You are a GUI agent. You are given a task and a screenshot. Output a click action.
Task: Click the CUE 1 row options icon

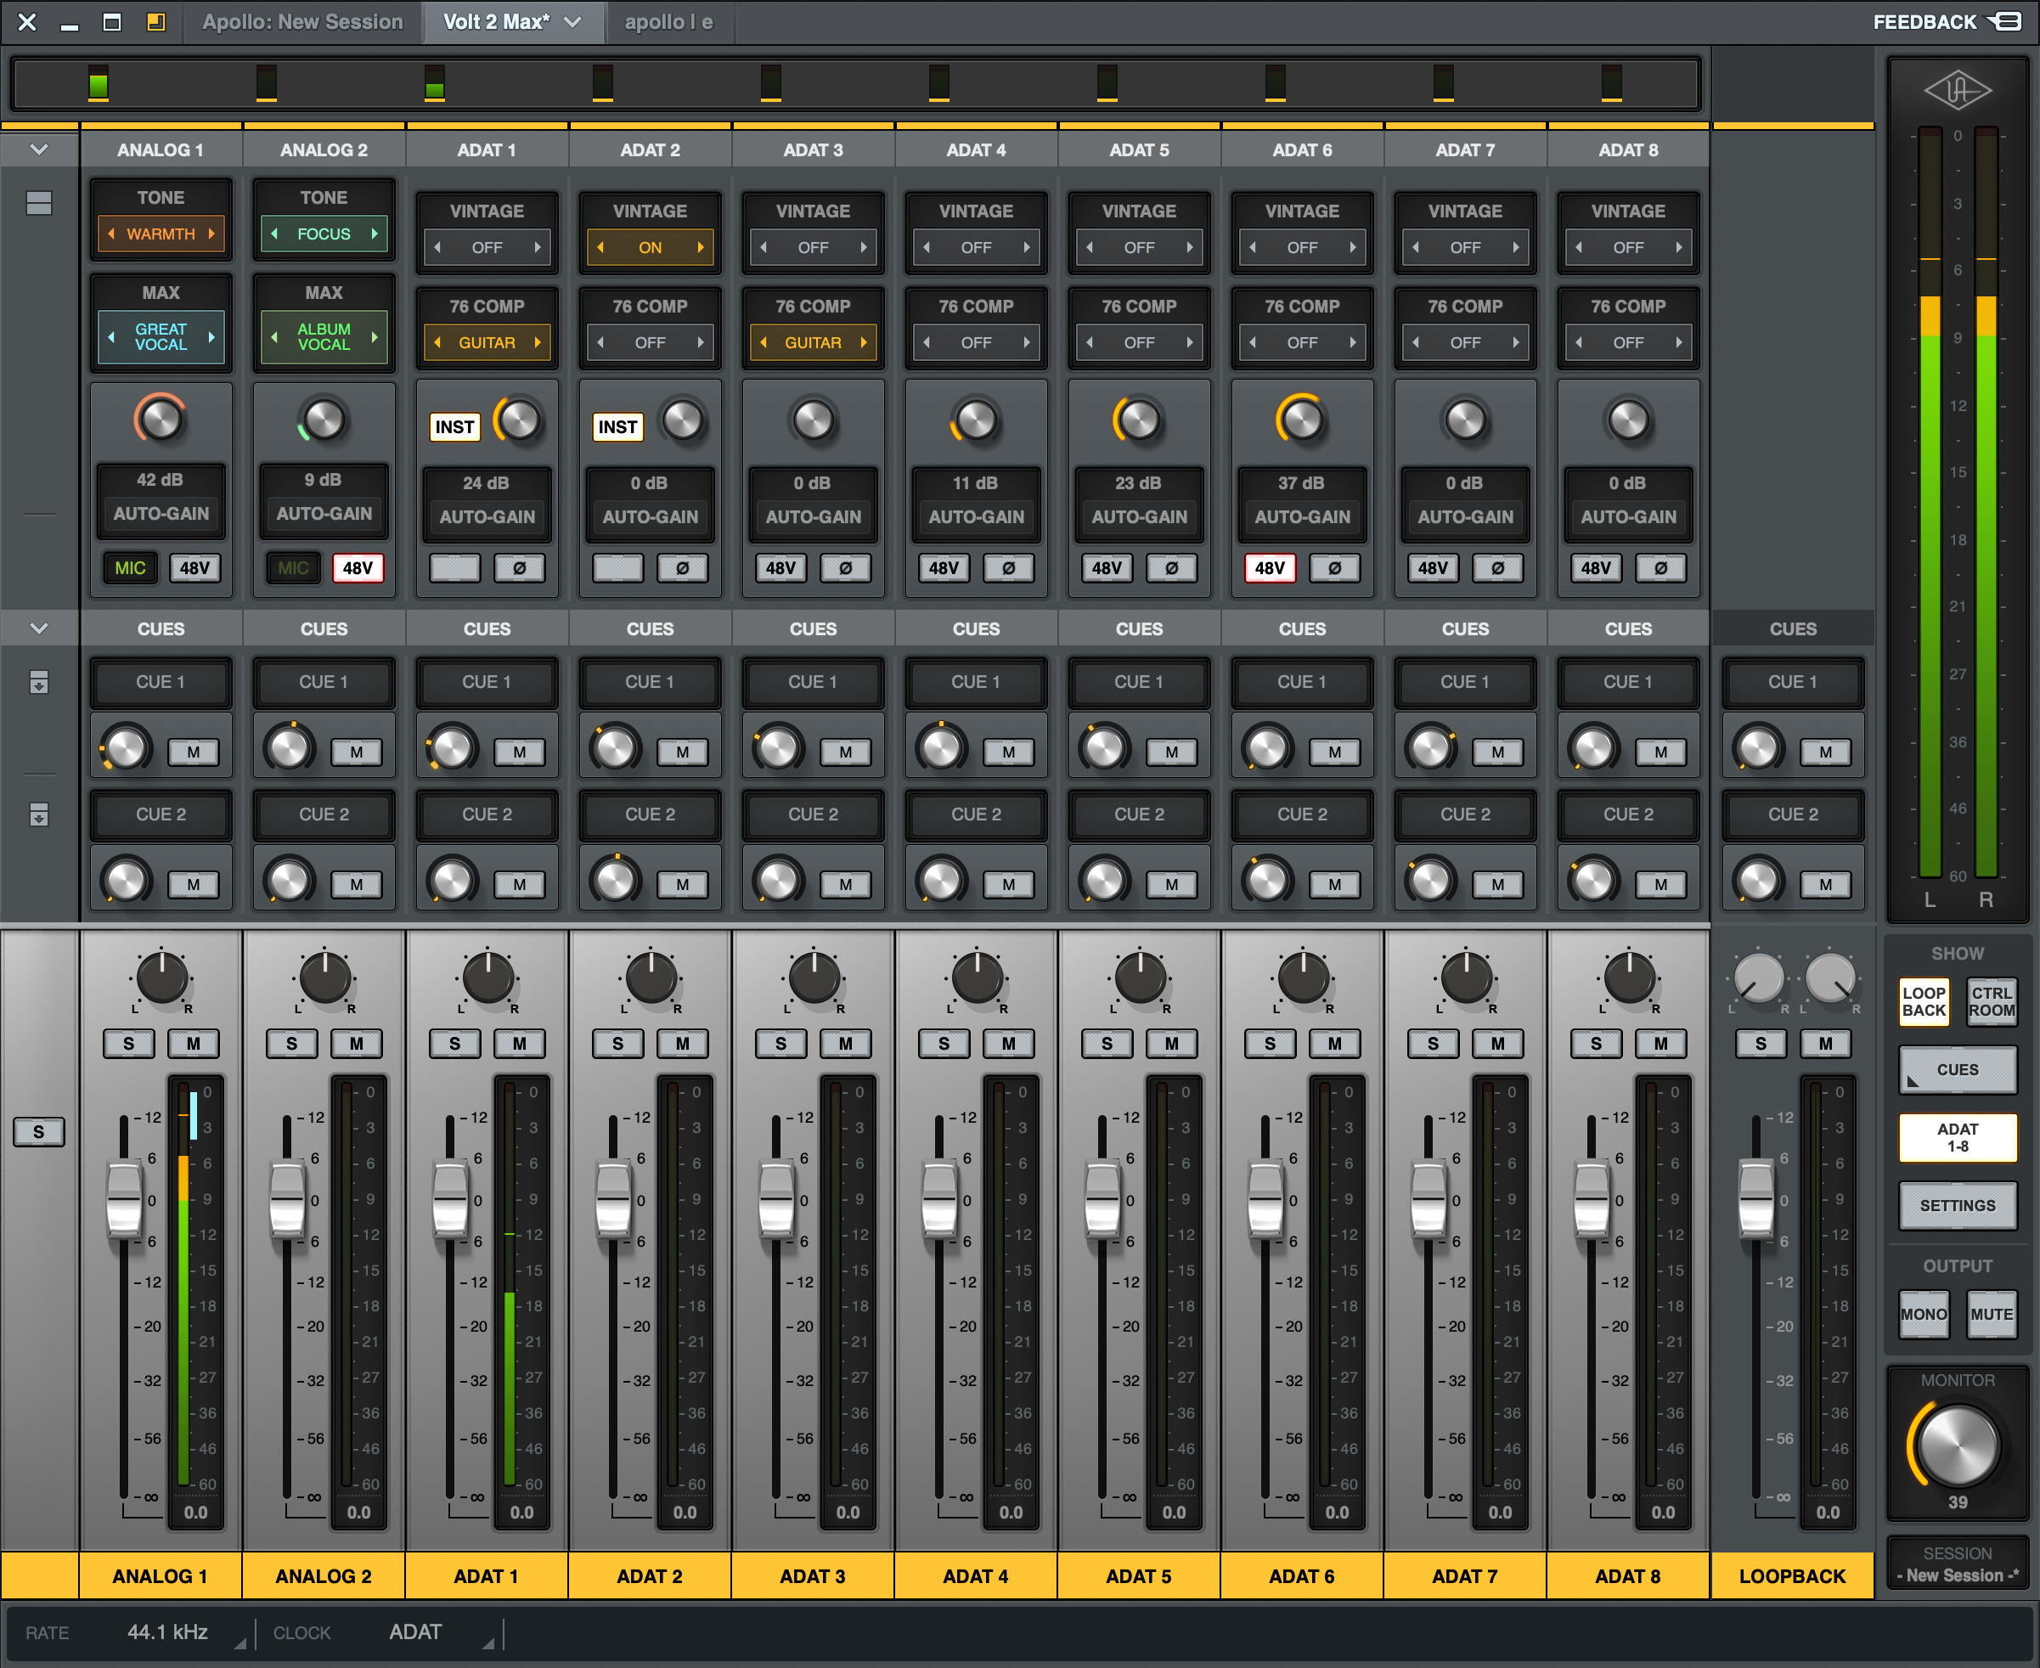38,682
